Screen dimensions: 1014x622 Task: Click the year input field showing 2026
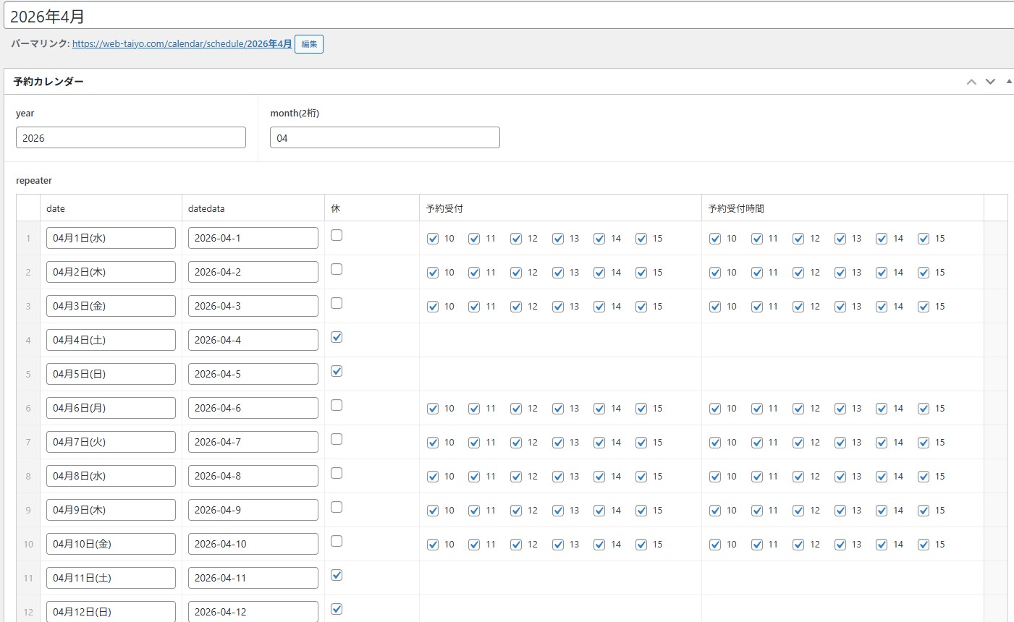coord(130,138)
